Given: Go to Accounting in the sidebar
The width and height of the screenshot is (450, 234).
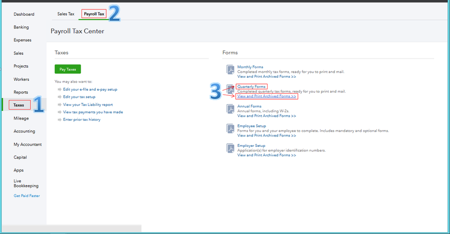Looking at the screenshot, I should point(24,131).
